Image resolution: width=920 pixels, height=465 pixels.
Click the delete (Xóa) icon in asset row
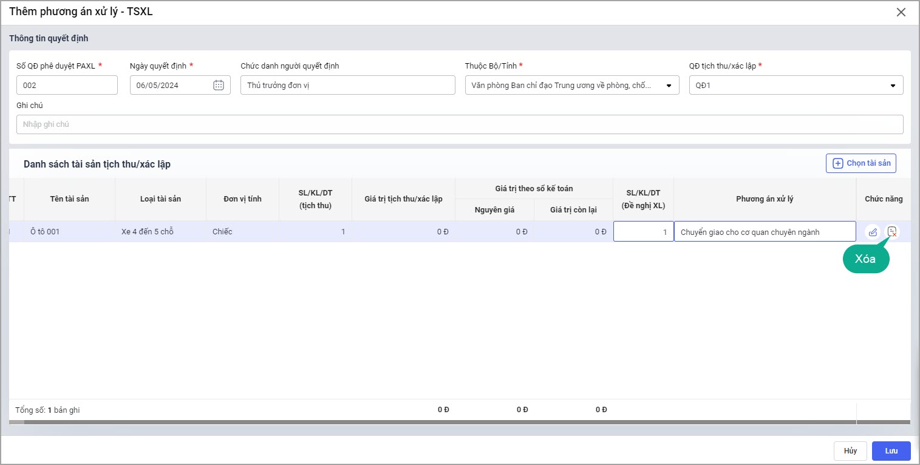[x=892, y=231]
